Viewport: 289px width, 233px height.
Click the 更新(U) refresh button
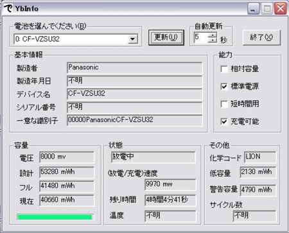(x=166, y=37)
